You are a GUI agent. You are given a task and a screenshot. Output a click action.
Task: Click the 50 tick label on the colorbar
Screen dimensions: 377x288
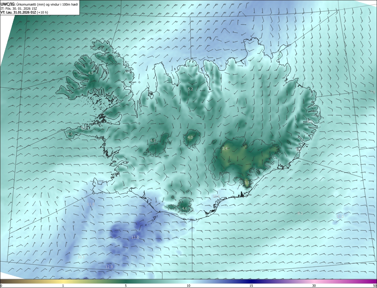(374, 286)
